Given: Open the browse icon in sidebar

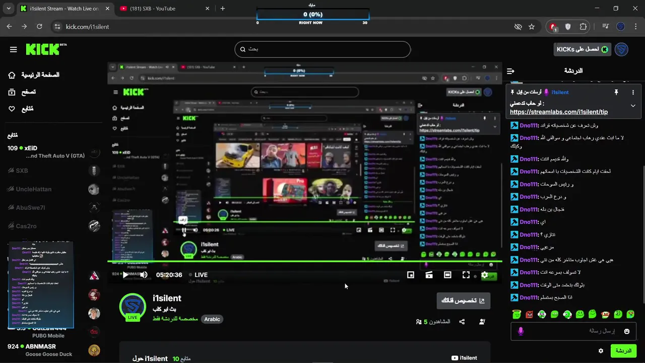Looking at the screenshot, I should pos(12,92).
